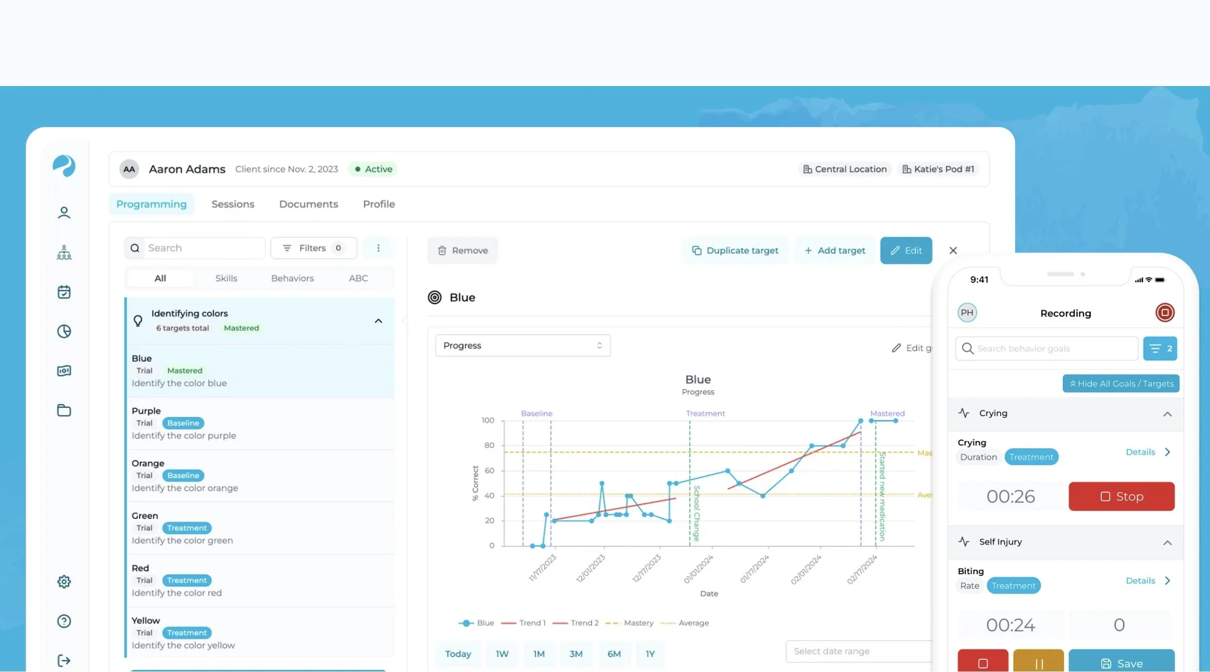Open the calendar schedule sidebar icon
The width and height of the screenshot is (1210, 672).
click(64, 292)
